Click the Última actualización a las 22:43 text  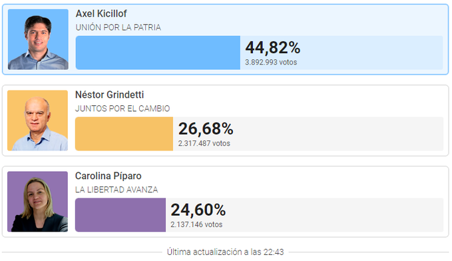226,252
